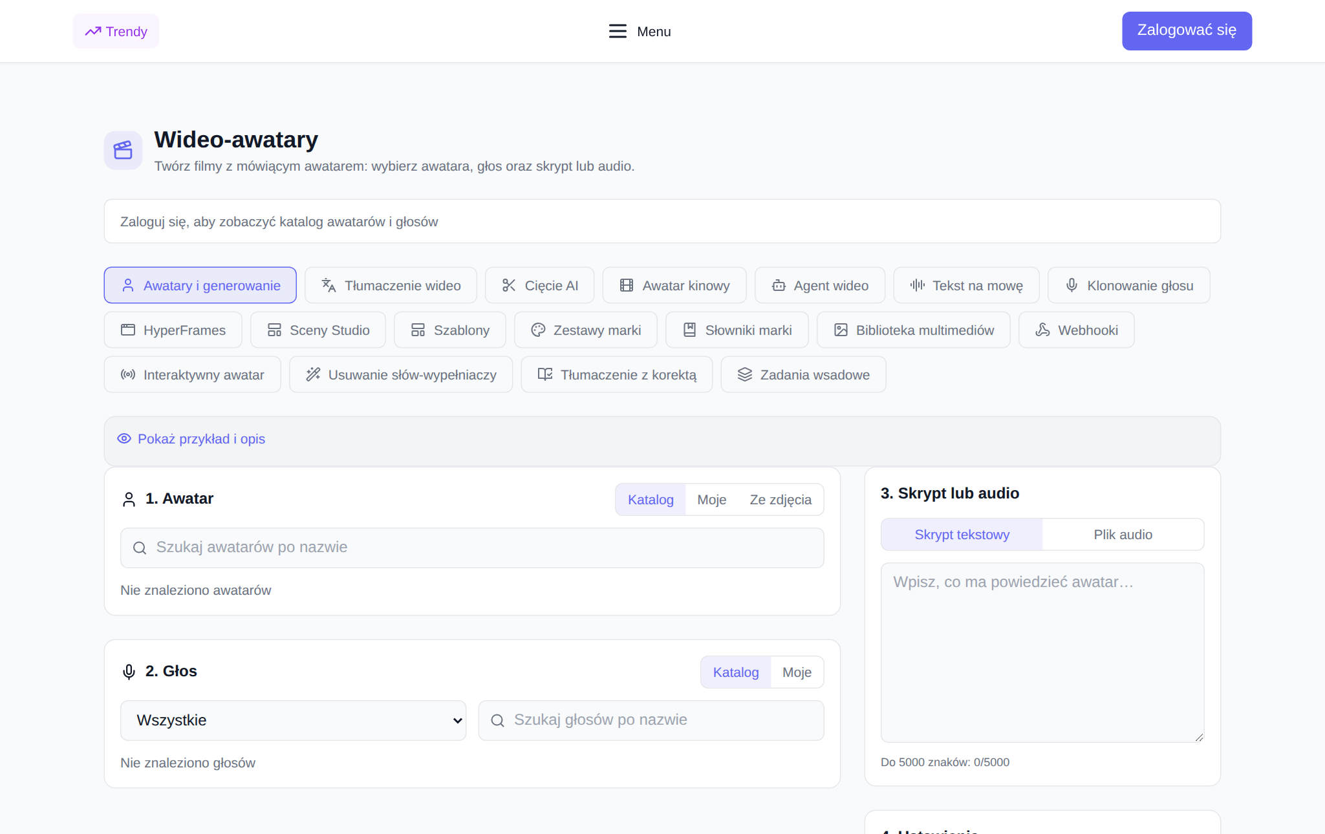Click the scissors icon in Cięcie AI
This screenshot has height=834, width=1325.
pos(509,285)
